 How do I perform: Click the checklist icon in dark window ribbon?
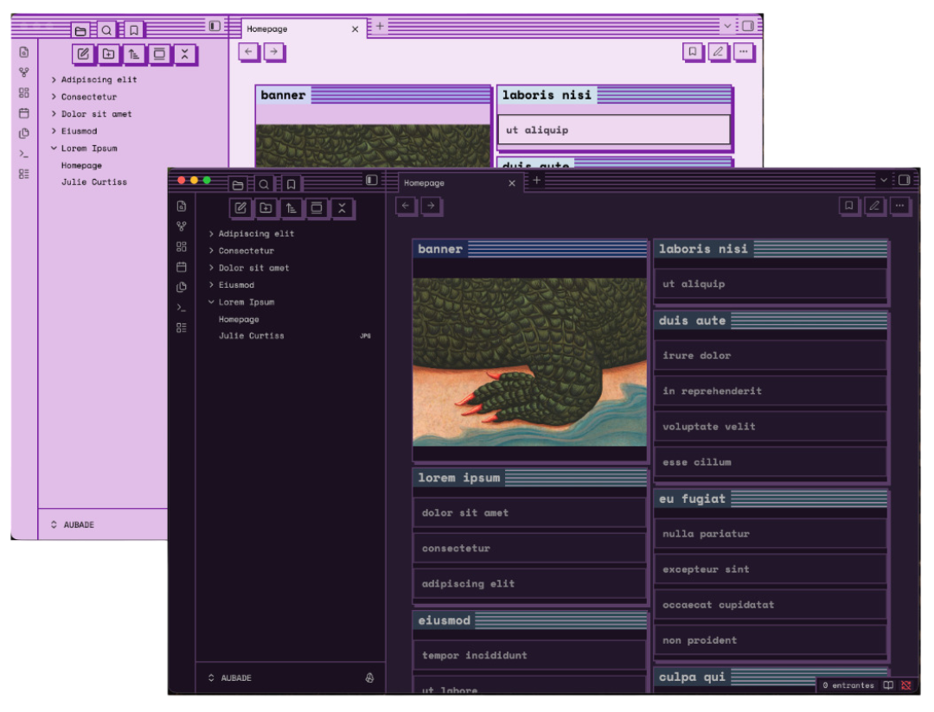tap(182, 327)
